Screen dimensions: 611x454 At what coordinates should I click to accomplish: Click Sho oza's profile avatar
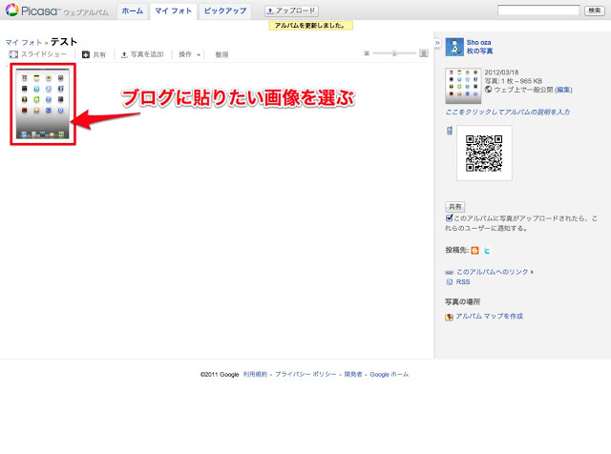coord(455,48)
